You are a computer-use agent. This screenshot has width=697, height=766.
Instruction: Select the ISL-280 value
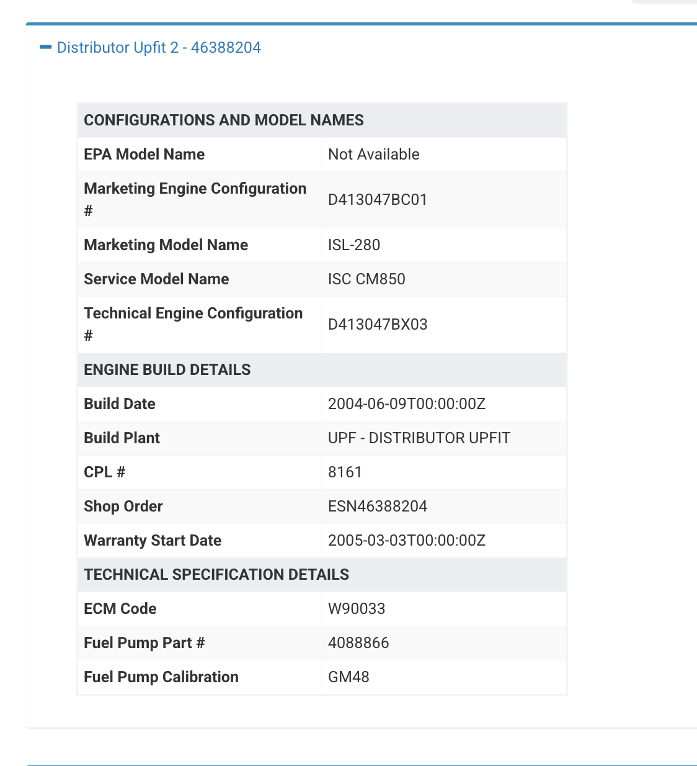[354, 245]
